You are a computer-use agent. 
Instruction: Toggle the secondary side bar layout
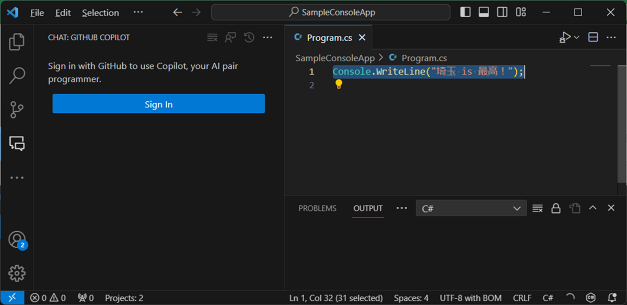502,13
